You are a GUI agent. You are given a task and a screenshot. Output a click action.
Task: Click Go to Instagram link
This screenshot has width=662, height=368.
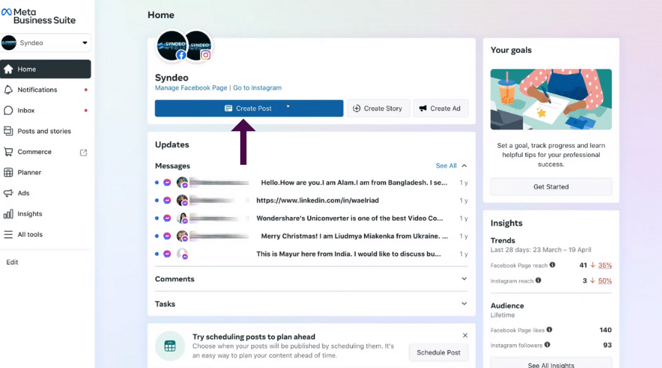(x=257, y=88)
